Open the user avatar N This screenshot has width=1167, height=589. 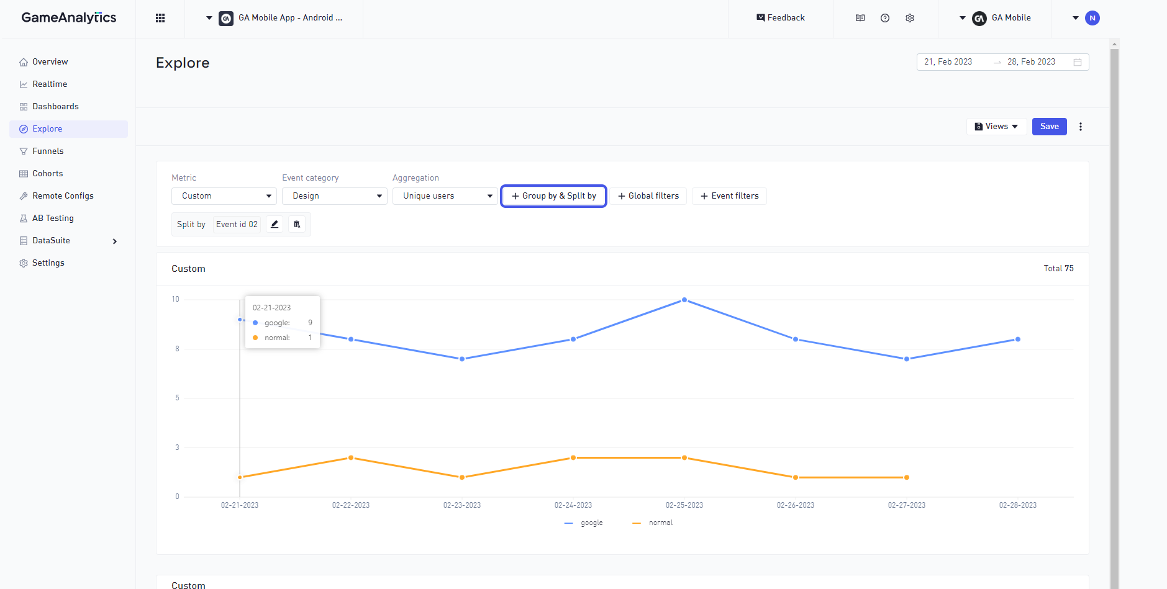(x=1092, y=18)
